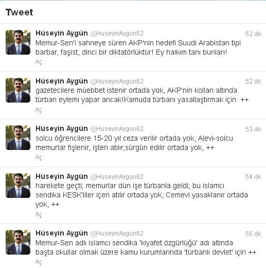Open the Hüseyin Aygün name on the first tweet
The height and width of the screenshot is (268, 266).
click(62, 33)
